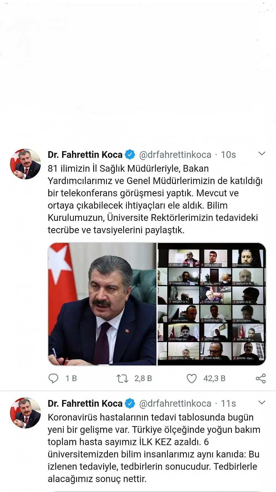Open first tweet's profile avatar
This screenshot has height=492, width=276.
[25, 164]
